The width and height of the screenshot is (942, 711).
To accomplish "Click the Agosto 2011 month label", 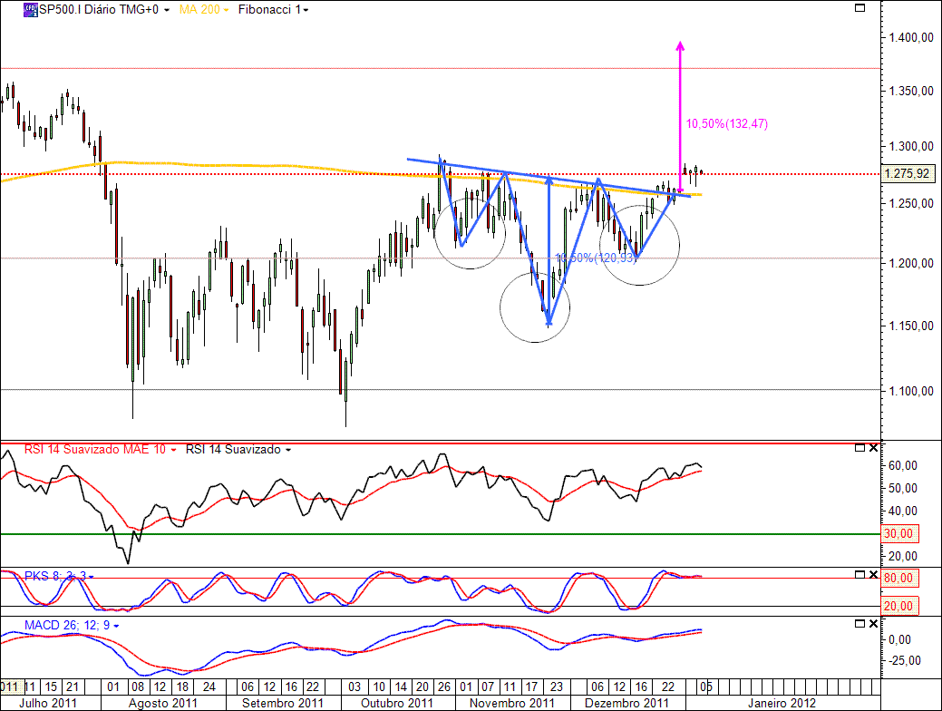I will coord(163,703).
